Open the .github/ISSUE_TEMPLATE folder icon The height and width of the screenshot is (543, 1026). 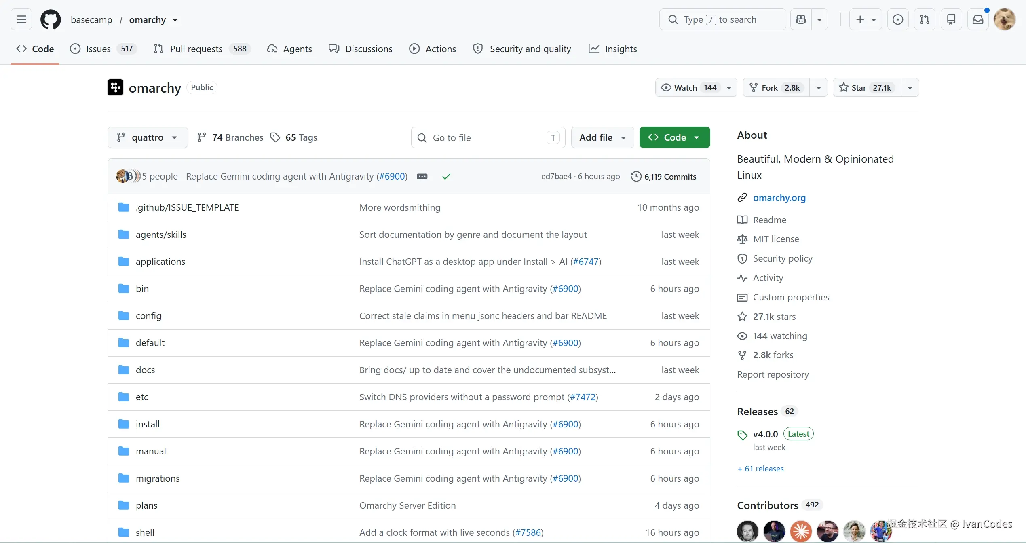(124, 207)
